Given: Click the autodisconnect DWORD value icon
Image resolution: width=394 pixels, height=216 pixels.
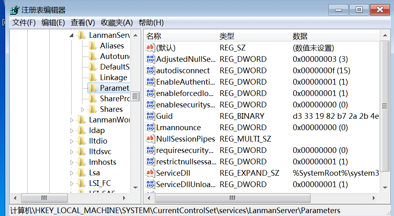Looking at the screenshot, I should point(150,70).
